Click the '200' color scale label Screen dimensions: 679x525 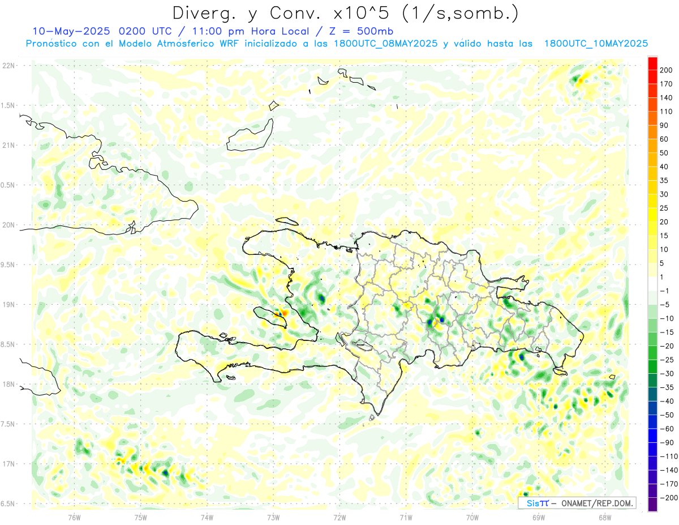tap(666, 70)
